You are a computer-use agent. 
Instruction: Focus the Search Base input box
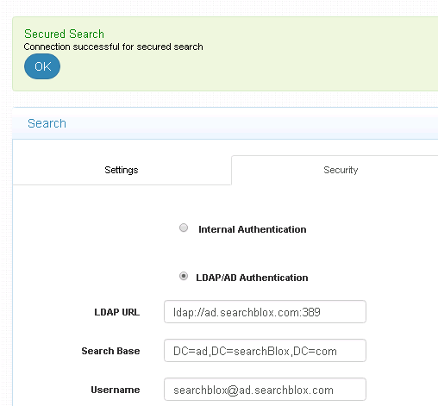265,351
